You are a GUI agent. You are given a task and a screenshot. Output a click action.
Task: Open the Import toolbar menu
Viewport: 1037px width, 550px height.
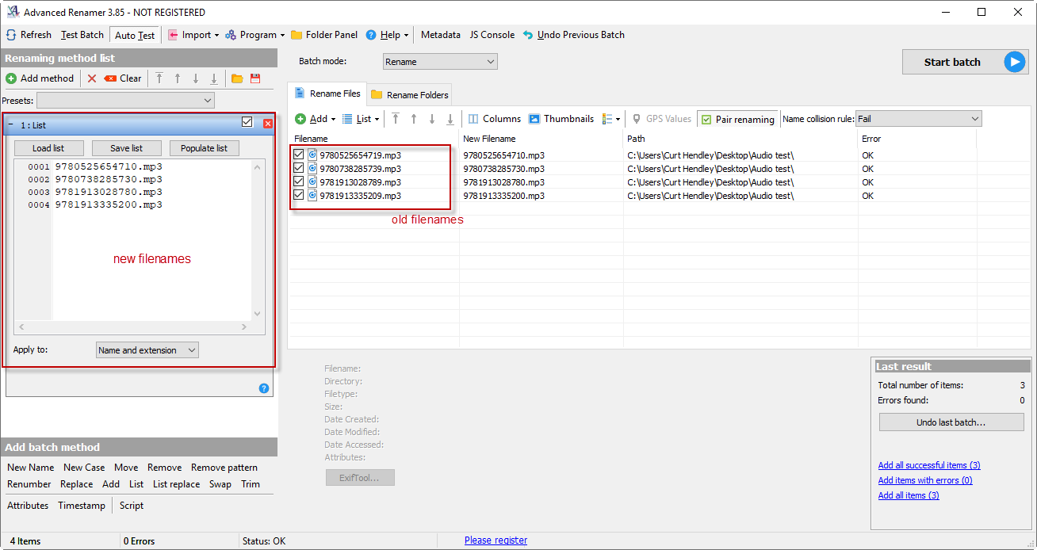[193, 35]
